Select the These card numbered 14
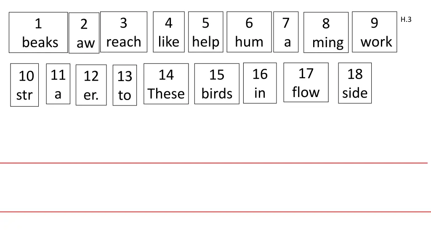The height and width of the screenshot is (242, 431). coord(166,84)
